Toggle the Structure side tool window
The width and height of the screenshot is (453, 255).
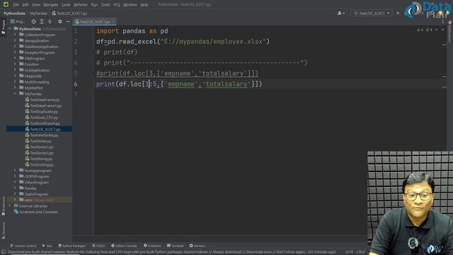3,230
